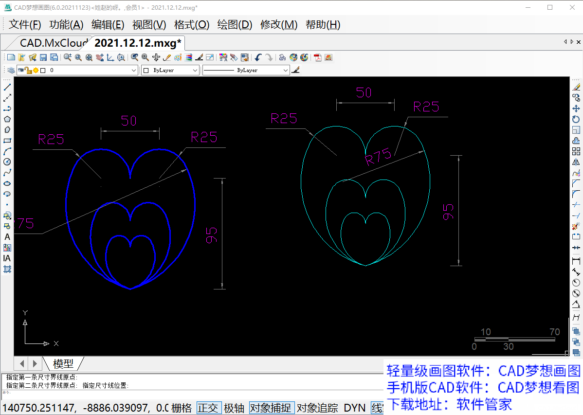The image size is (583, 415).
Task: Select the Rotate tool
Action: (x=576, y=119)
